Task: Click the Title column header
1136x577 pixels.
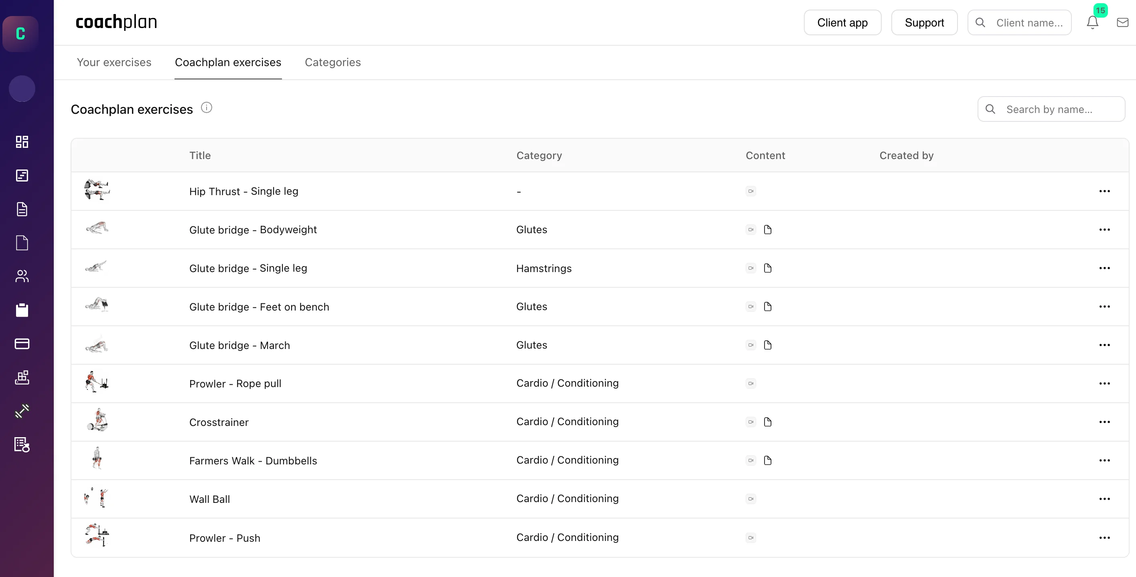Action: point(200,155)
